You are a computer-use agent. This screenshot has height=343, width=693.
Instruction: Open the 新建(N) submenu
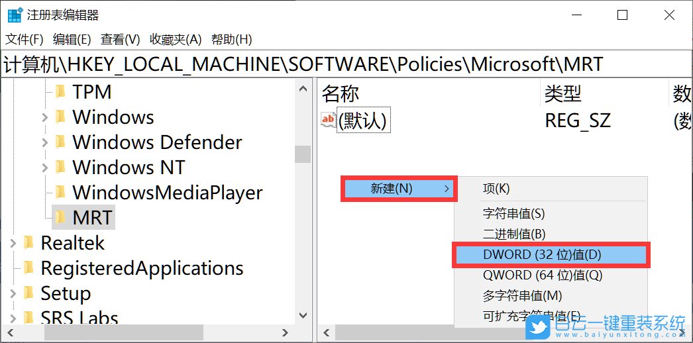click(x=399, y=189)
